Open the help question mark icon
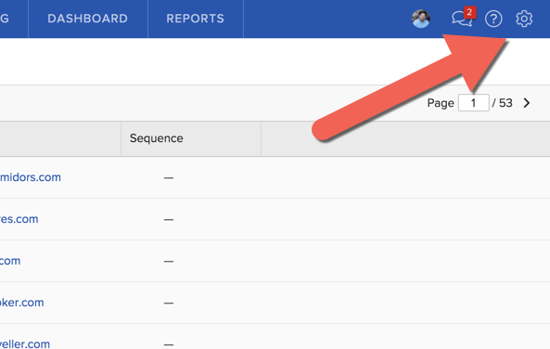The height and width of the screenshot is (349, 550). click(493, 19)
